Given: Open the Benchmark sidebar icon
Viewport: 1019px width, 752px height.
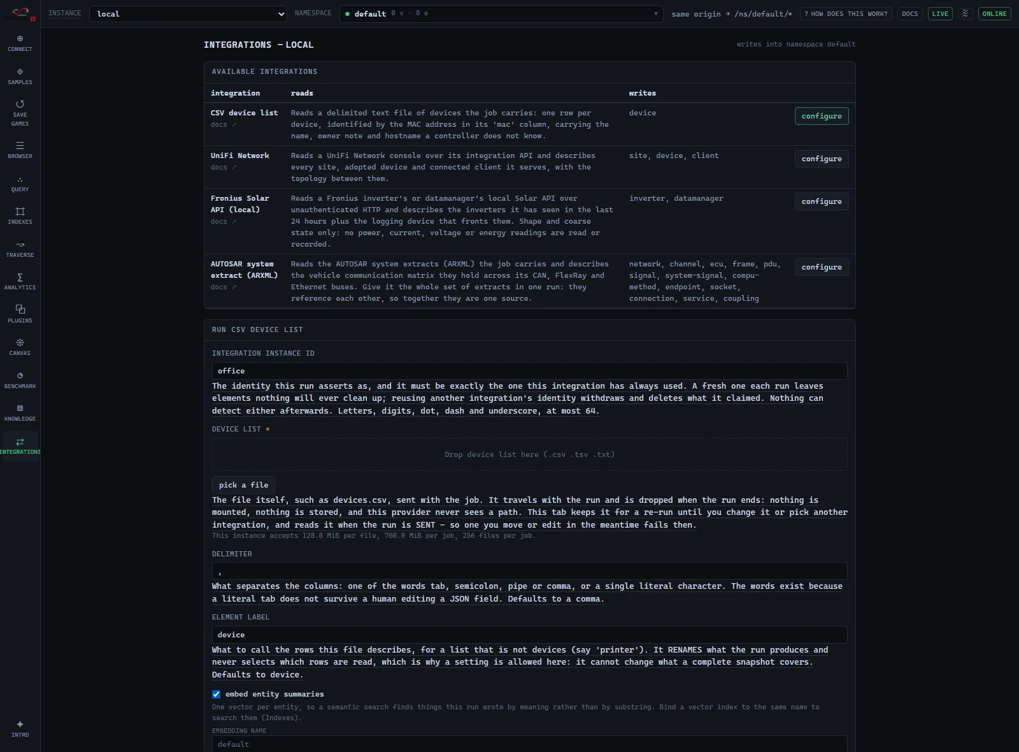Looking at the screenshot, I should (20, 380).
